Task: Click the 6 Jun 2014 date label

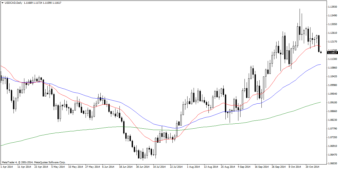Action: point(108,167)
